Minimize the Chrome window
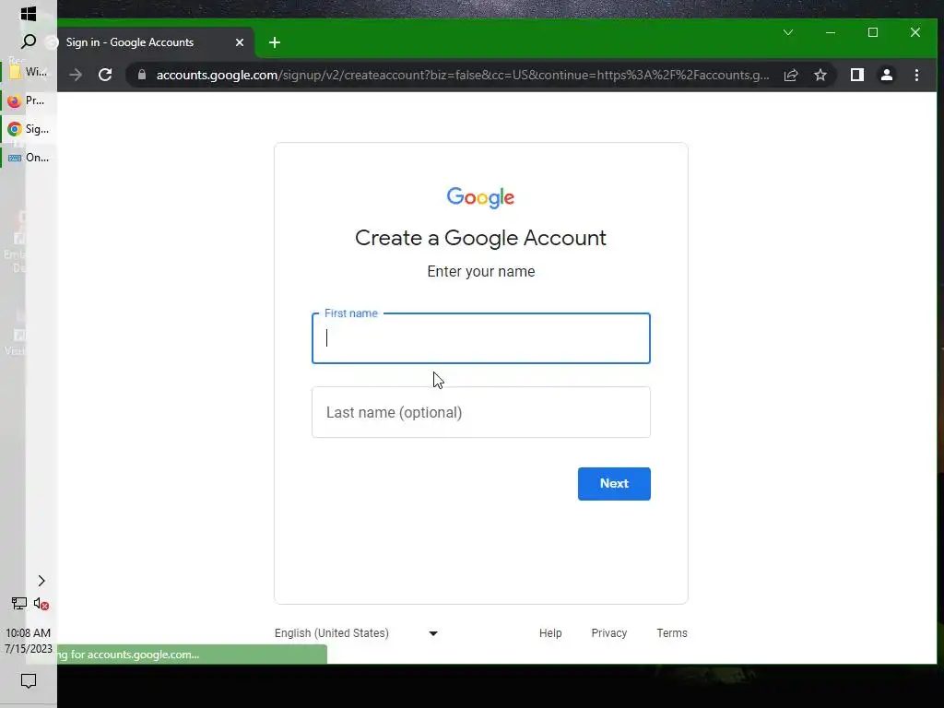The width and height of the screenshot is (944, 708). (x=831, y=32)
